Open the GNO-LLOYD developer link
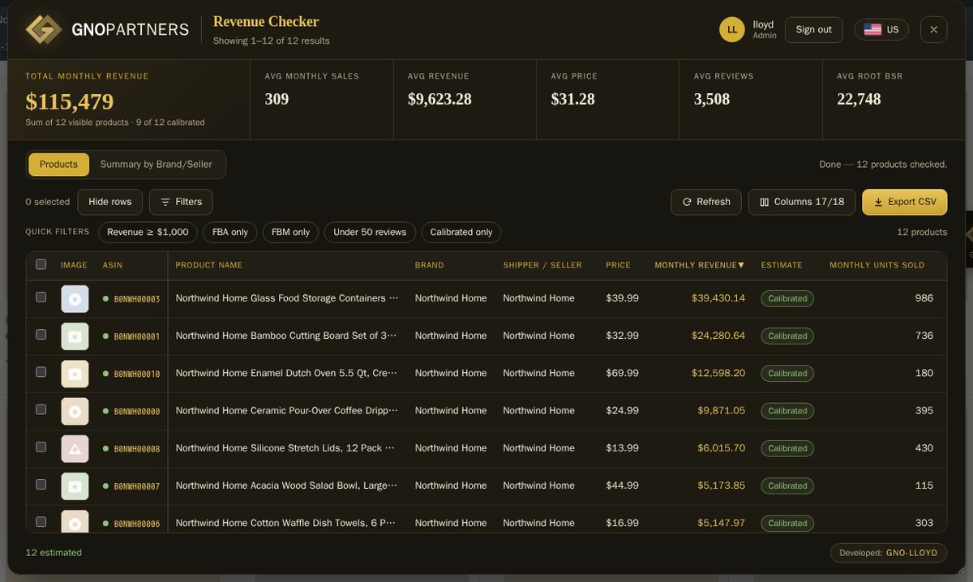 pos(911,553)
